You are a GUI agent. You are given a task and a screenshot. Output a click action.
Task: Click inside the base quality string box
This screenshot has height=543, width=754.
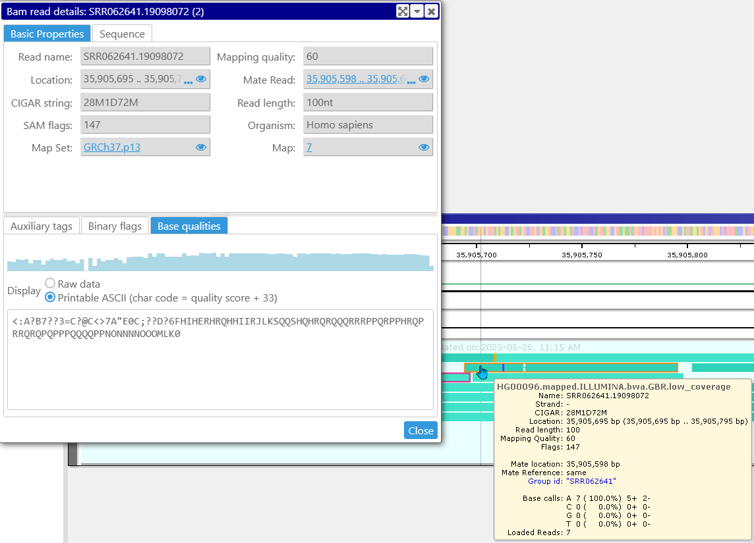pyautogui.click(x=220, y=359)
